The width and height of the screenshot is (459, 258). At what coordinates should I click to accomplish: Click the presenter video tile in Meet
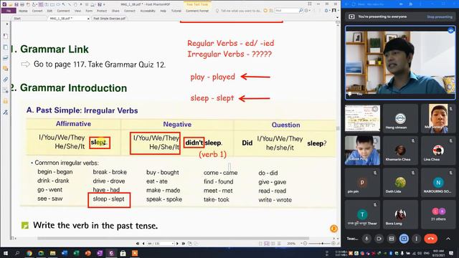tap(400, 62)
